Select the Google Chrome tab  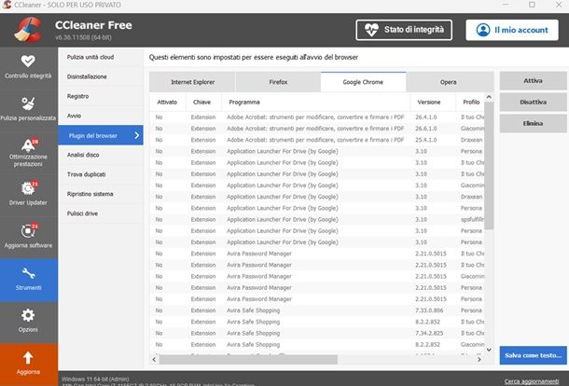(x=363, y=82)
